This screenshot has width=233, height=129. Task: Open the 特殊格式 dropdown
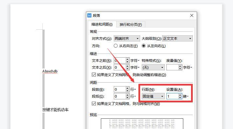coord(153,68)
